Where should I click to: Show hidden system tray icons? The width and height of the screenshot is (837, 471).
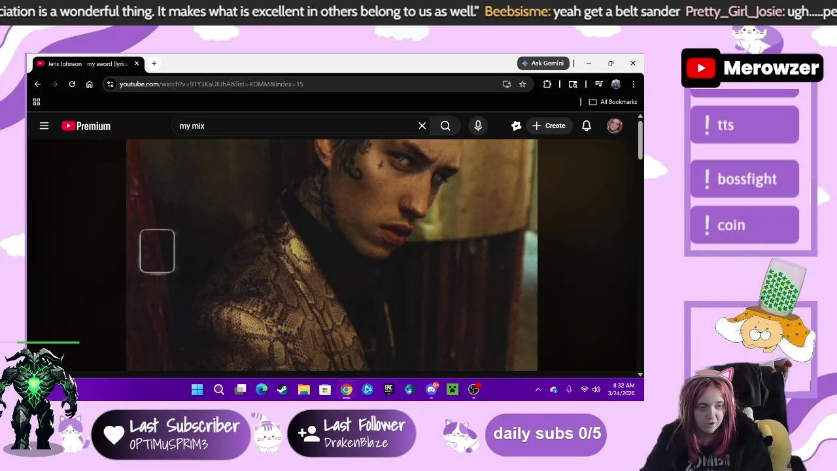pos(538,390)
